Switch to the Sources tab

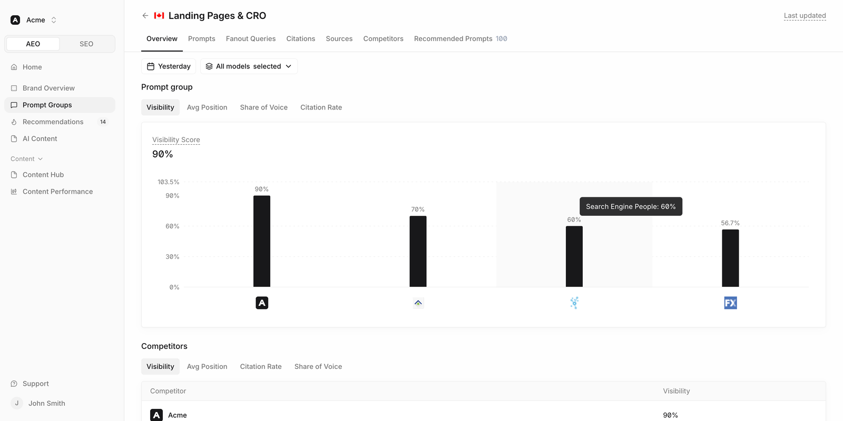coord(339,39)
